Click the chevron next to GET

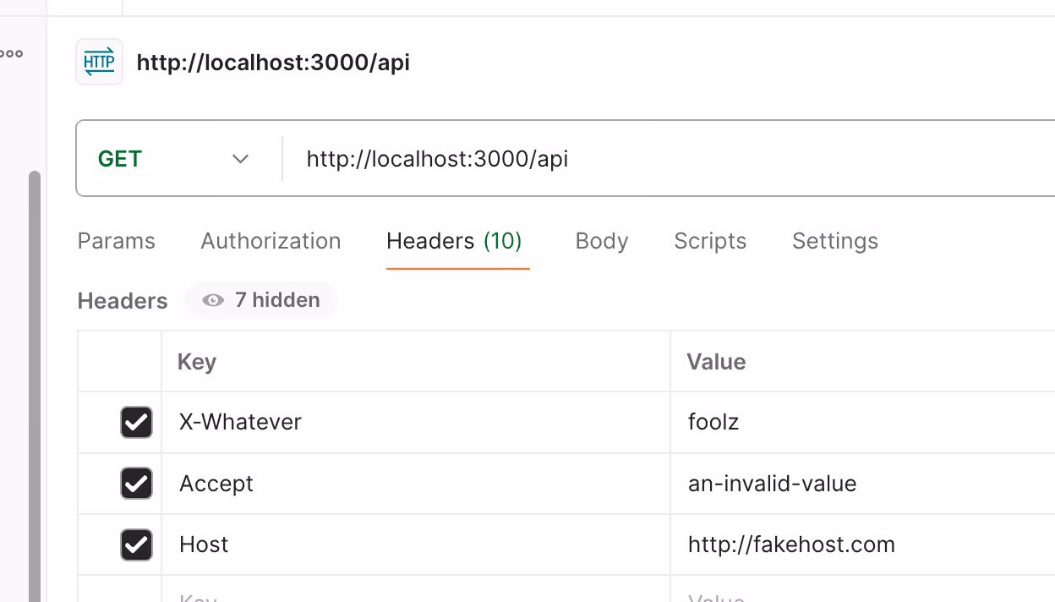pos(241,159)
